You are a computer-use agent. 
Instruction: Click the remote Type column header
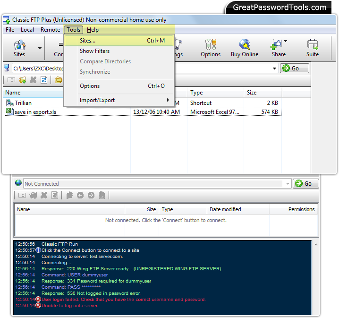(183, 209)
